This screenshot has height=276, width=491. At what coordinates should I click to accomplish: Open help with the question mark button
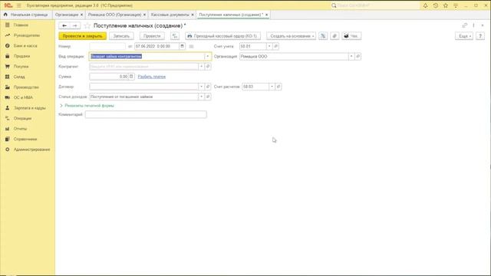(480, 36)
